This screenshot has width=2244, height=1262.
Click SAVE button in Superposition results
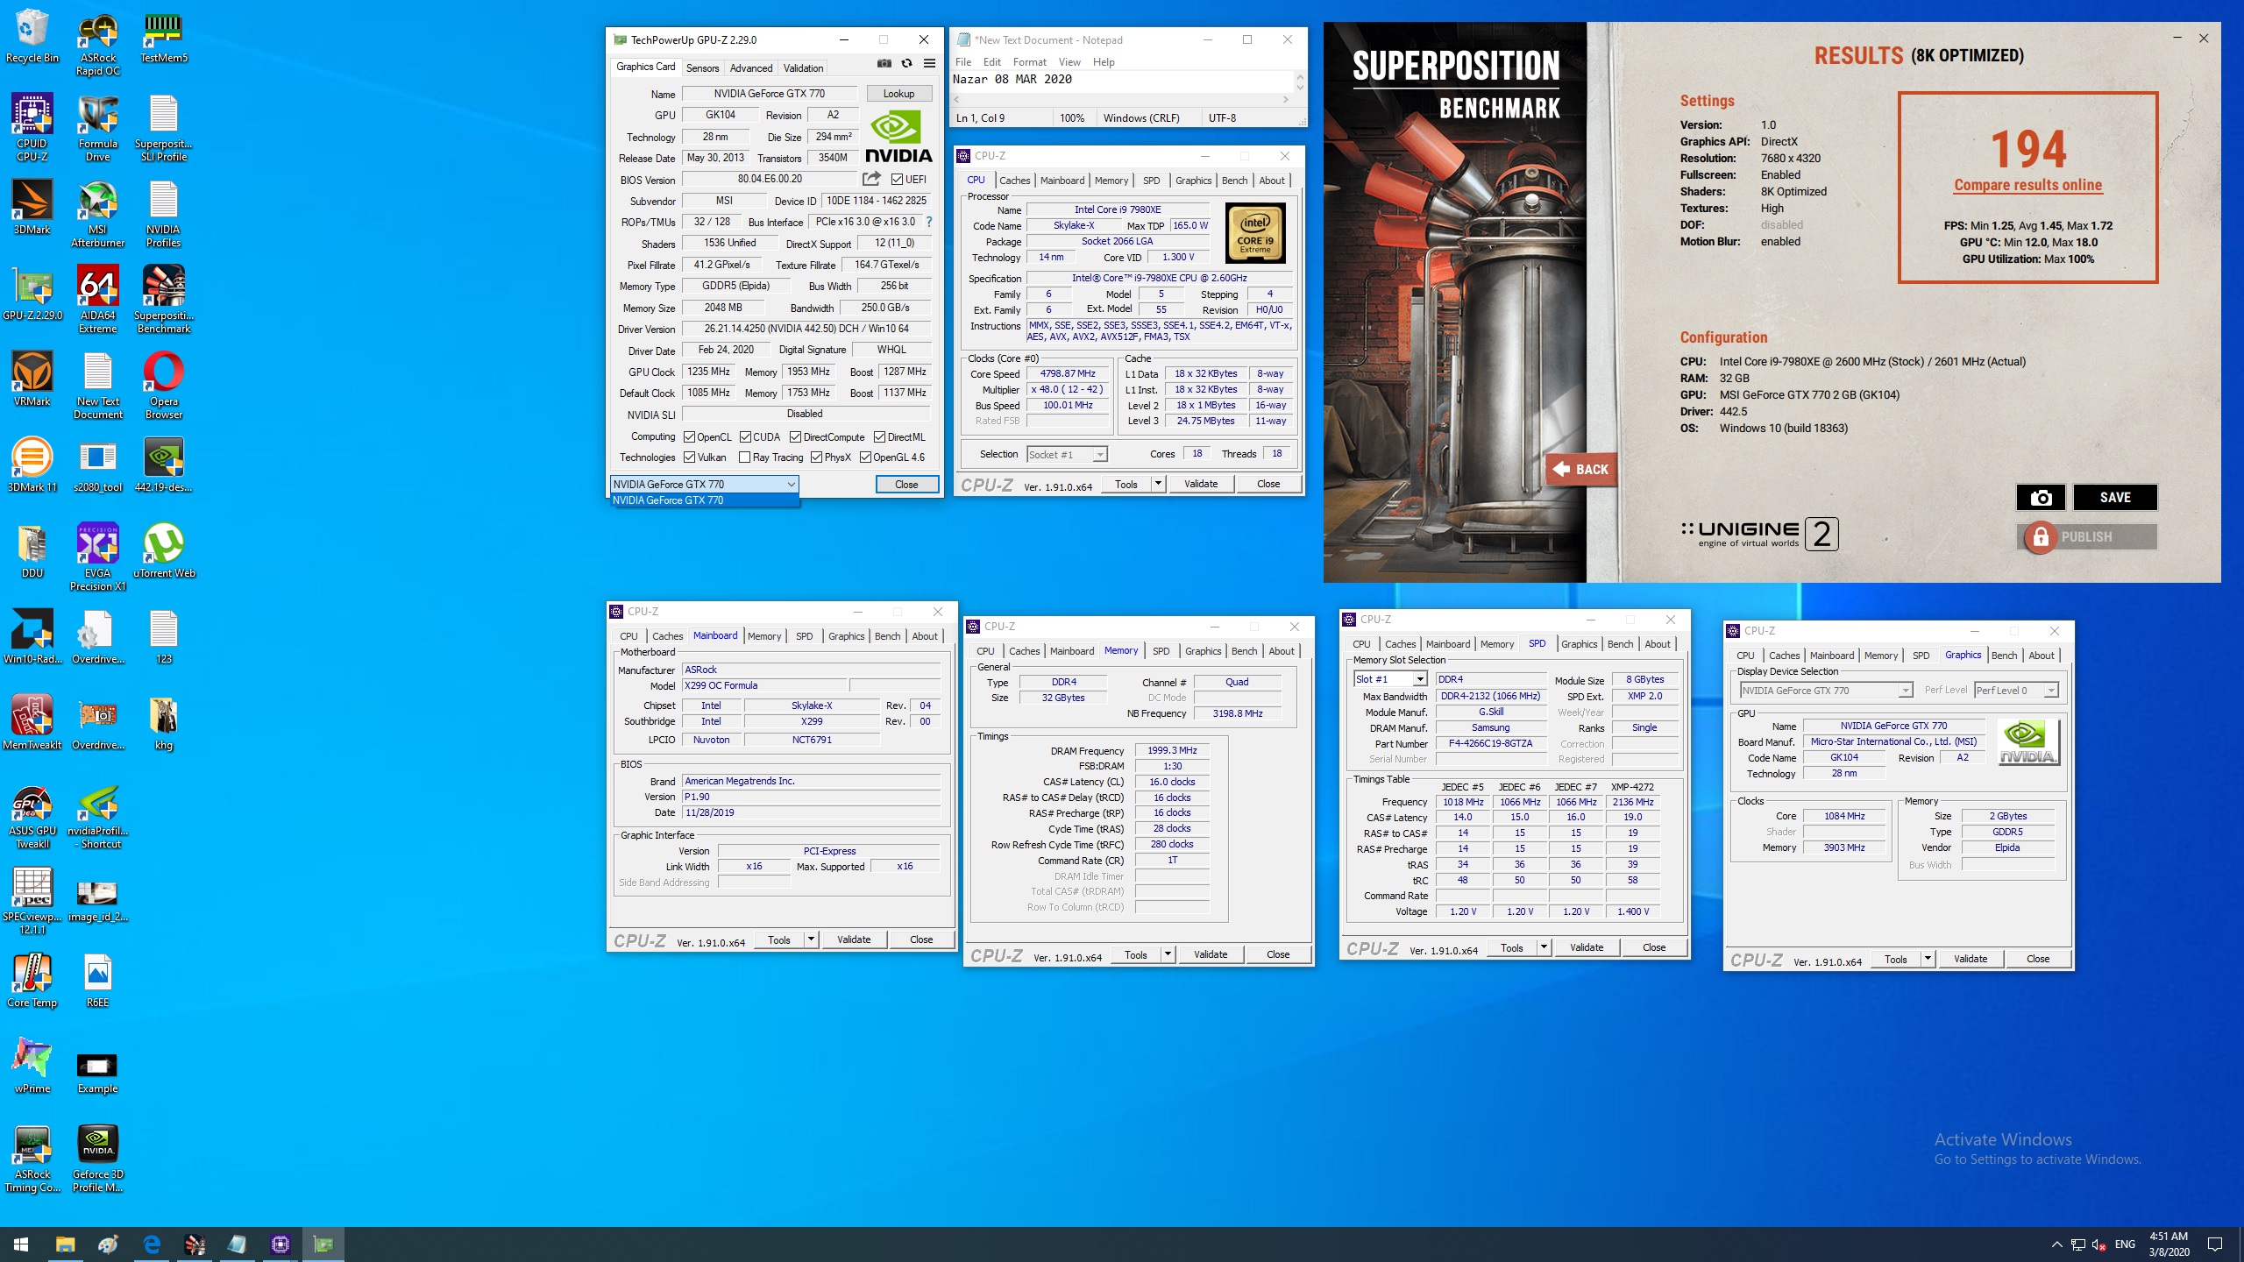point(2115,497)
